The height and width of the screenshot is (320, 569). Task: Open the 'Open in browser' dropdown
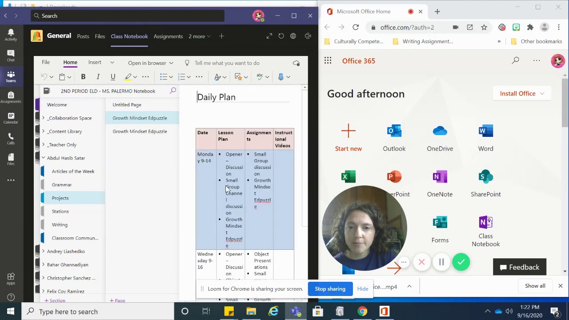tap(151, 63)
